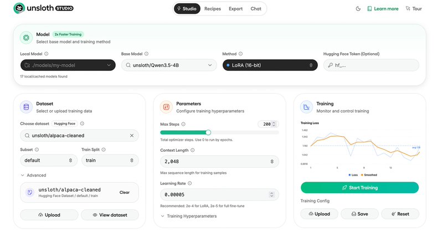This screenshot has height=232, width=443.
Task: Show info for Context Length
Action: click(x=192, y=151)
